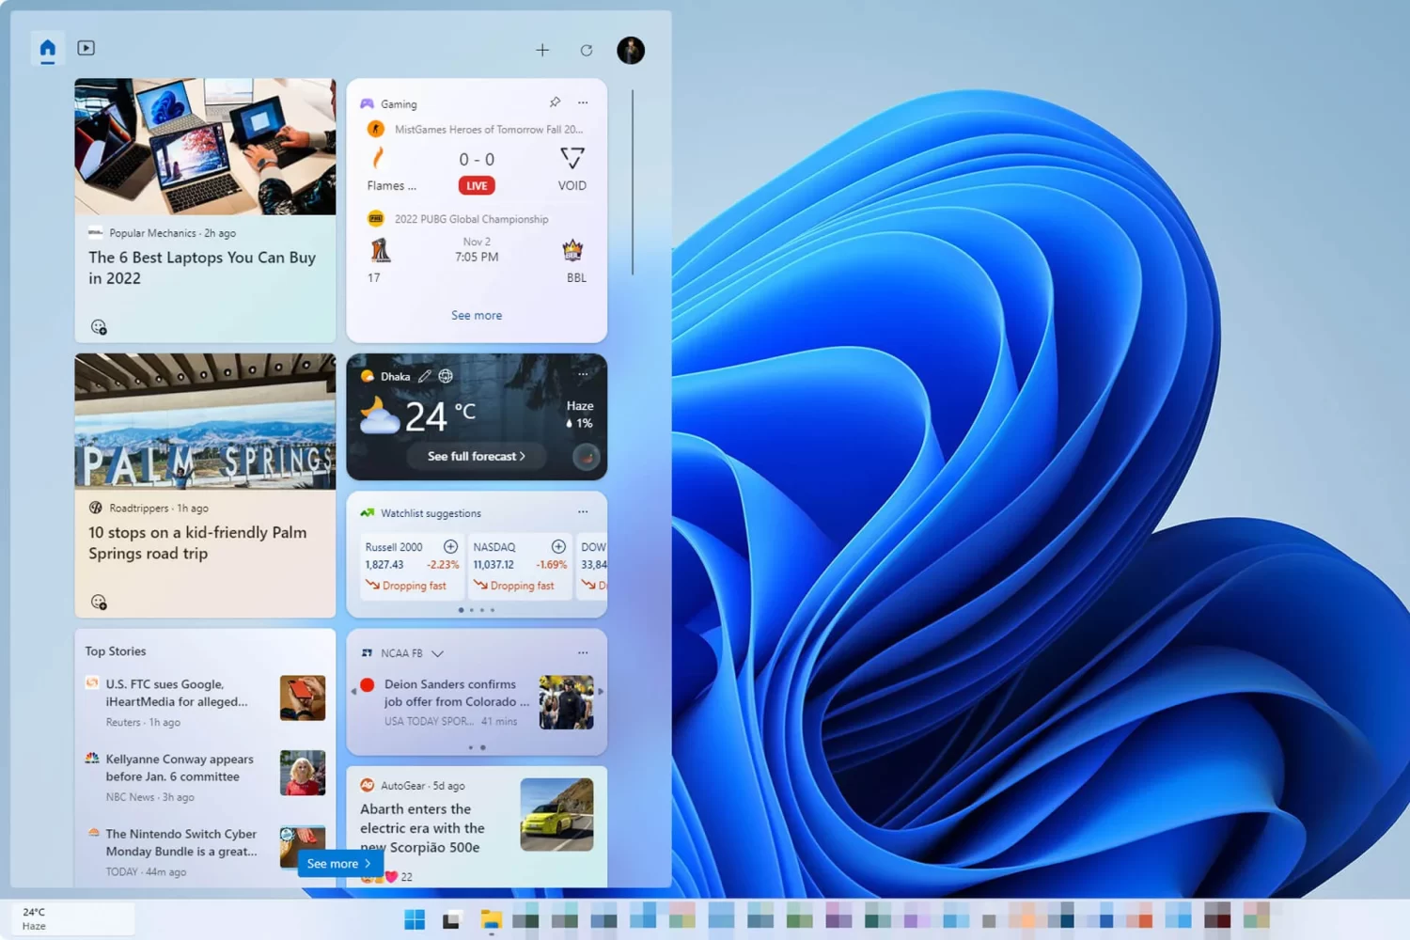Click See full forecast button
Screen dimensions: 1410x940
(x=477, y=456)
